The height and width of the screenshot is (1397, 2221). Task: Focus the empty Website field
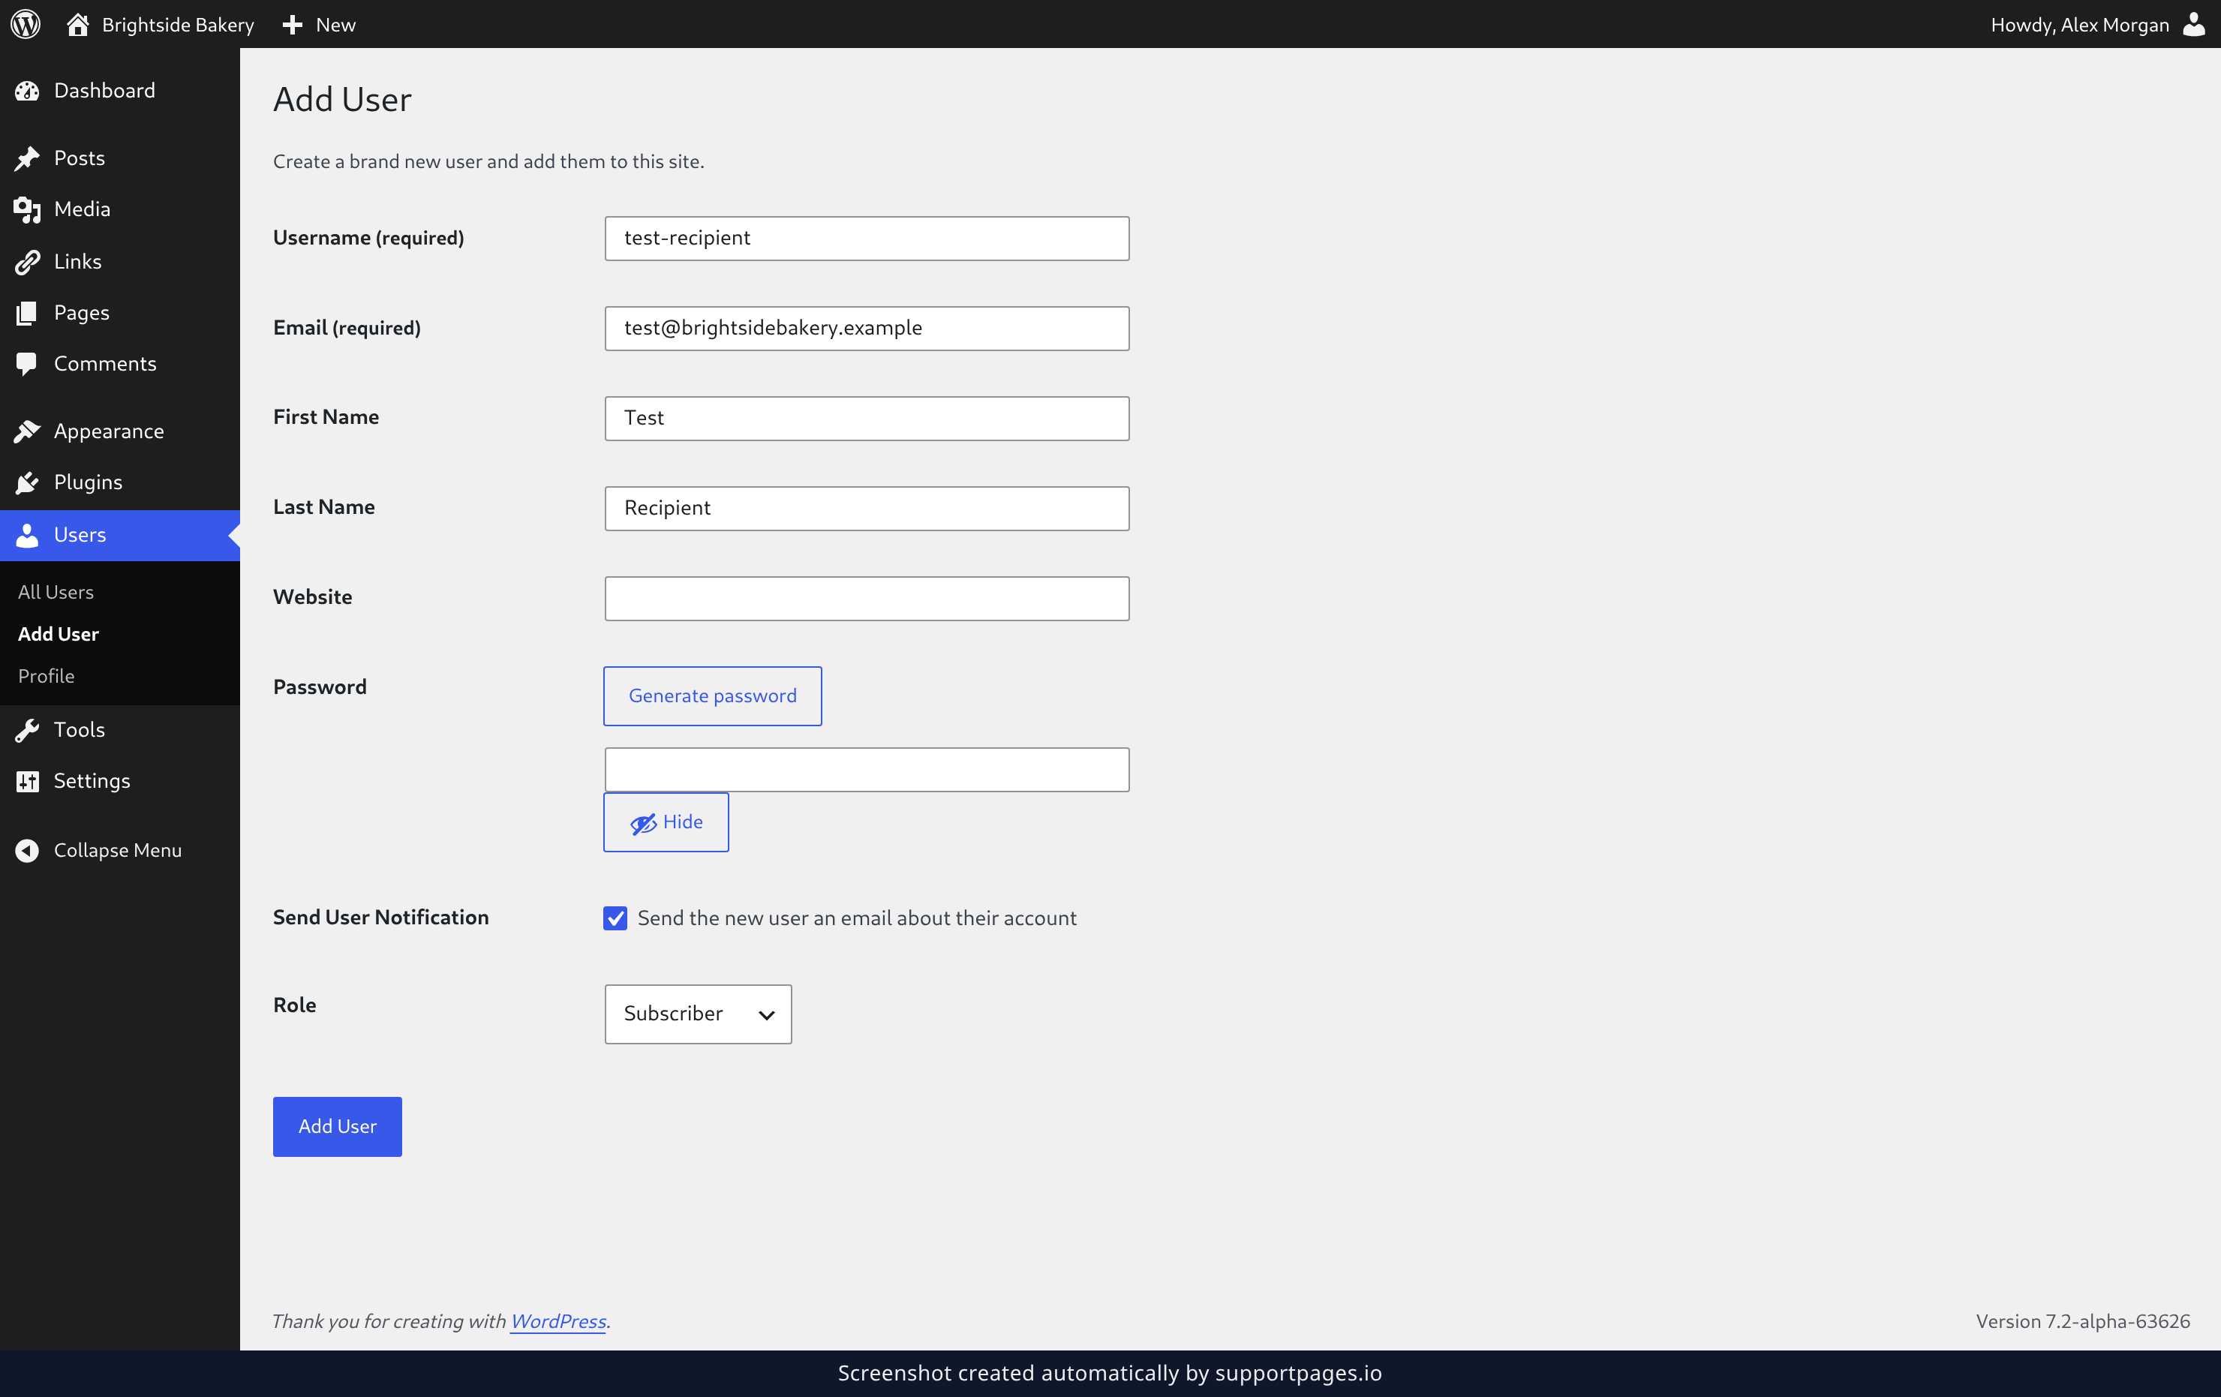[867, 599]
